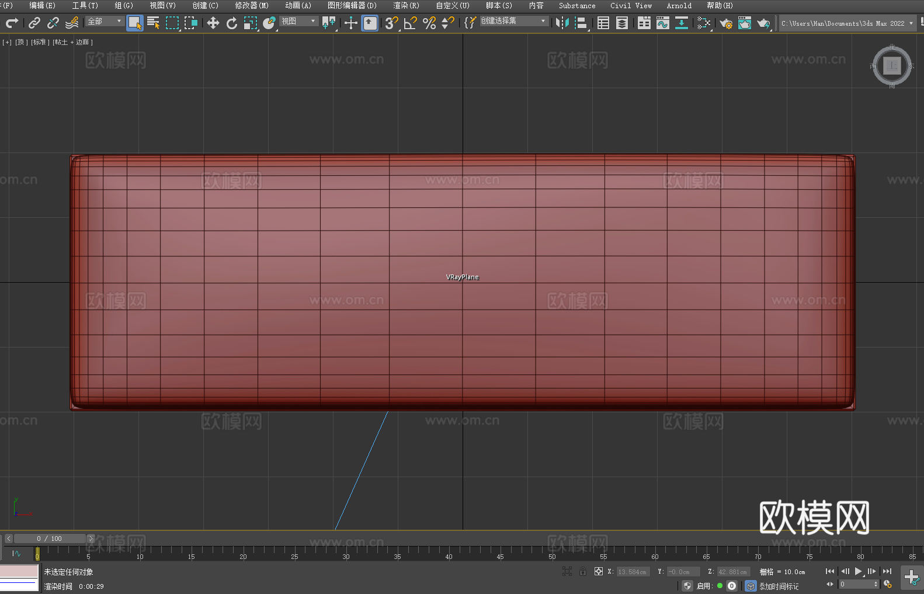Toggle Keyboard Shortcut Override button

(370, 23)
